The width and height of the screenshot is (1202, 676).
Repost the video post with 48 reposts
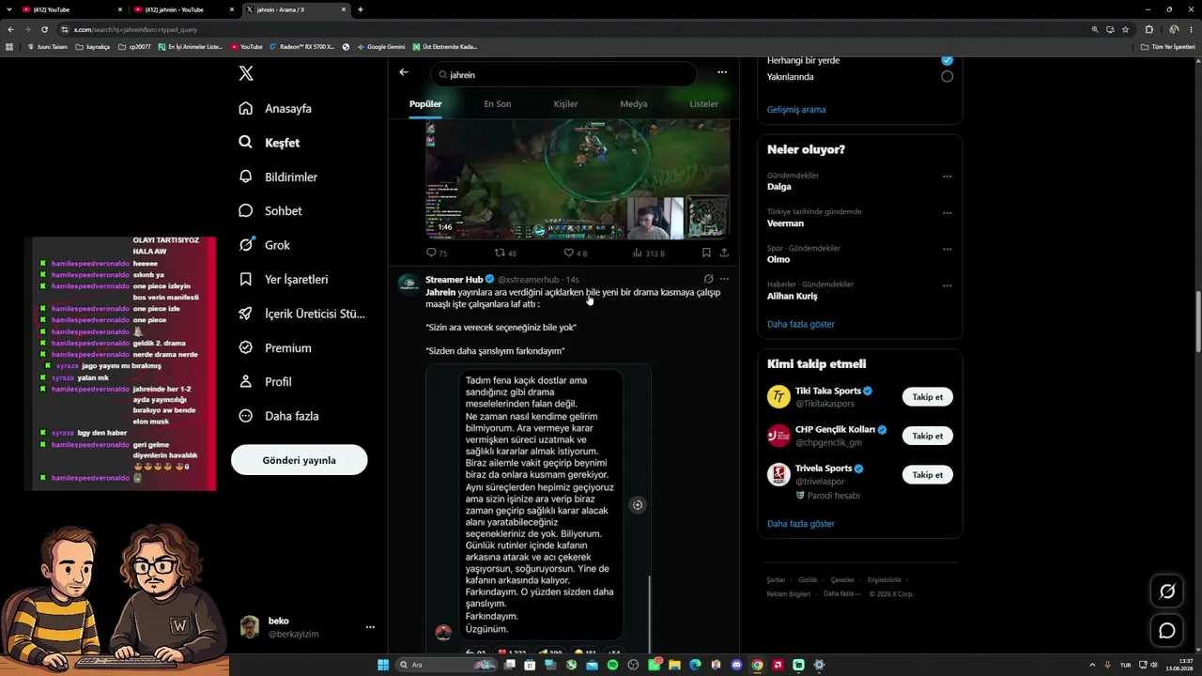[x=505, y=253]
